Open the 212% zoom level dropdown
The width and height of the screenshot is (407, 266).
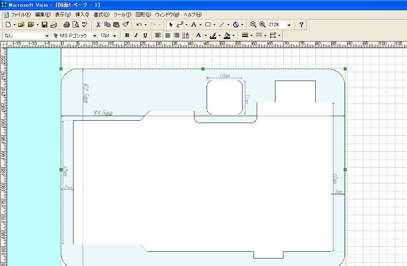click(289, 25)
